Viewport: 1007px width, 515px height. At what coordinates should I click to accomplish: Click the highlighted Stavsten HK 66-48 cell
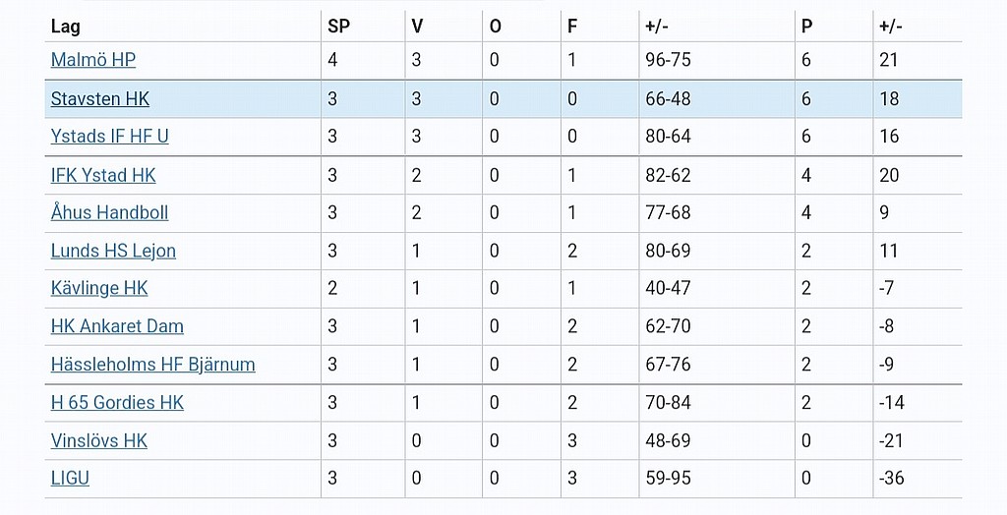717,99
